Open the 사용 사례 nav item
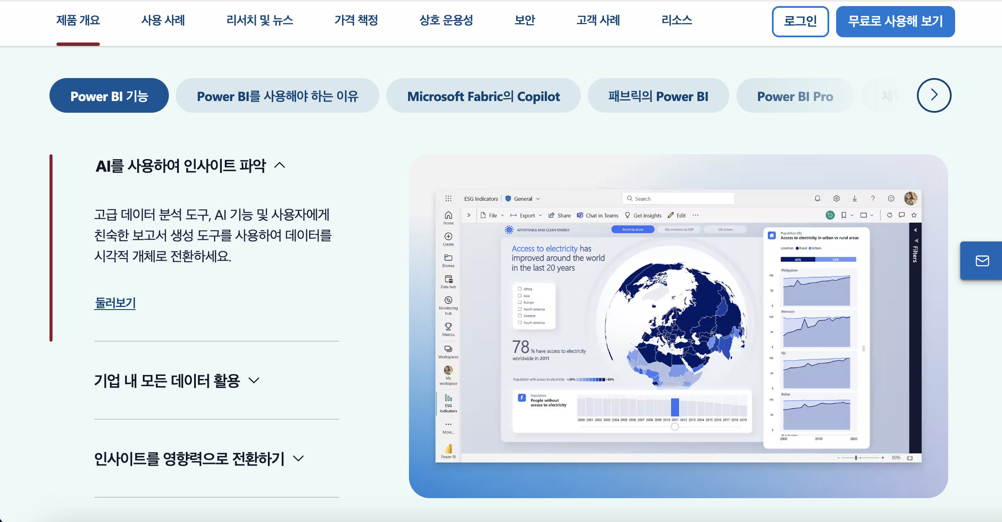The height and width of the screenshot is (522, 1002). pos(163,20)
